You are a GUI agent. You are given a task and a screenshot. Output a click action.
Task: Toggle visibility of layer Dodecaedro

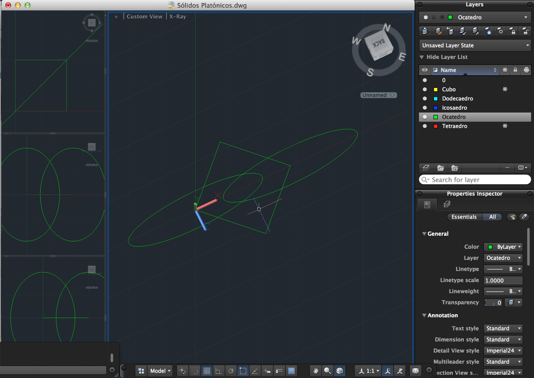[425, 98]
